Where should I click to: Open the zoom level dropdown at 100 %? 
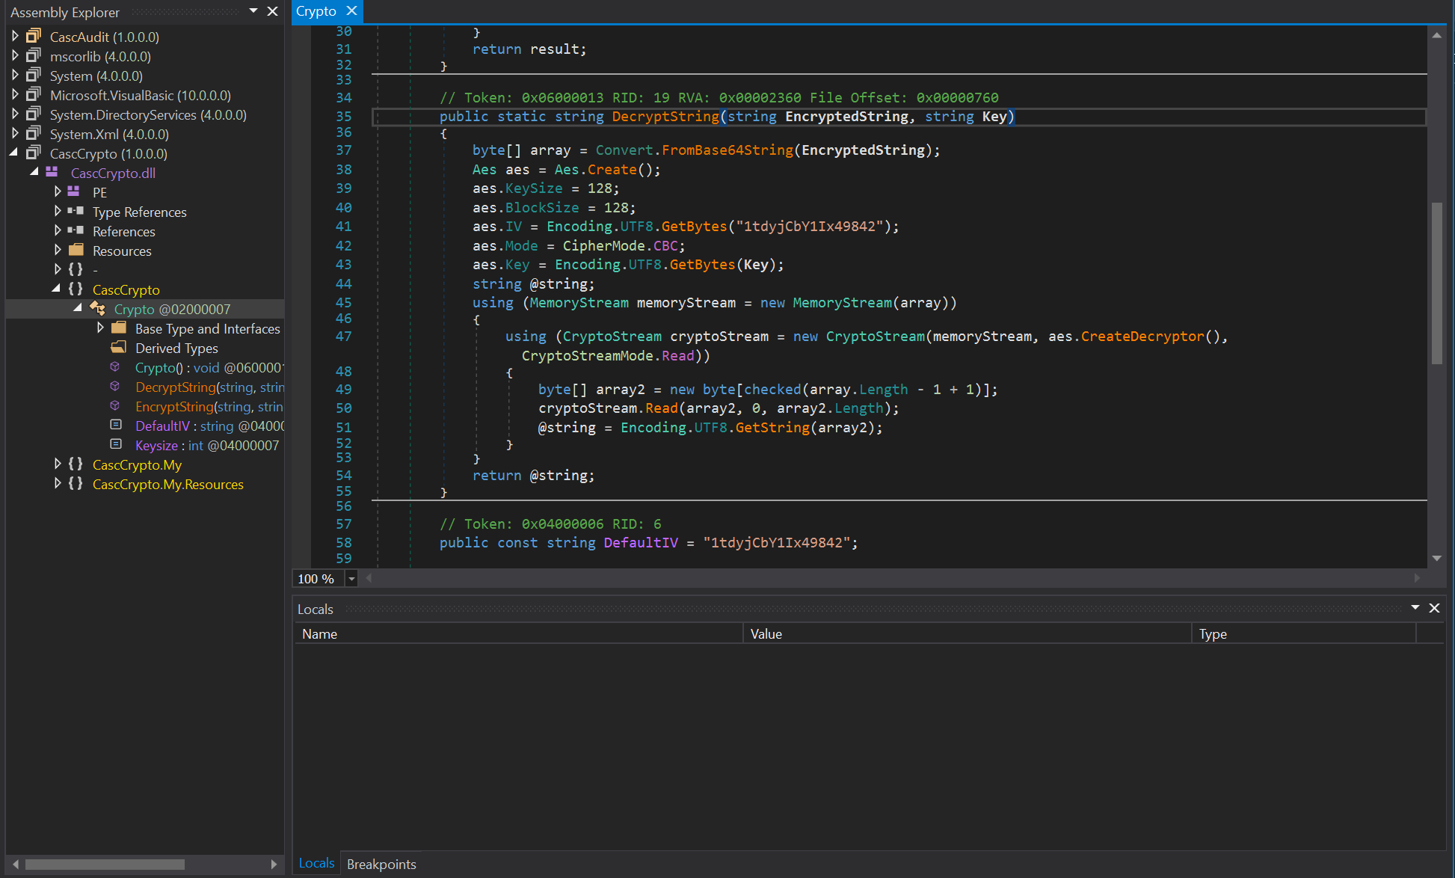pos(351,579)
